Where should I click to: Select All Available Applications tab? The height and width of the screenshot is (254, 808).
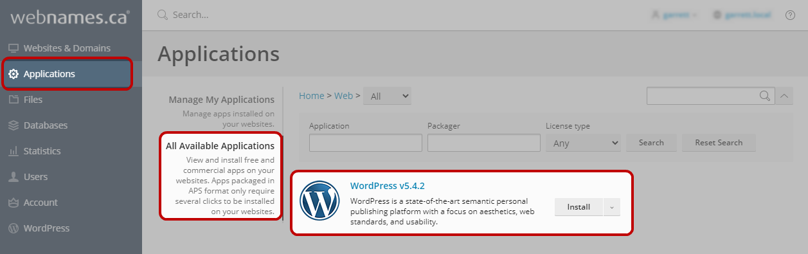click(220, 146)
